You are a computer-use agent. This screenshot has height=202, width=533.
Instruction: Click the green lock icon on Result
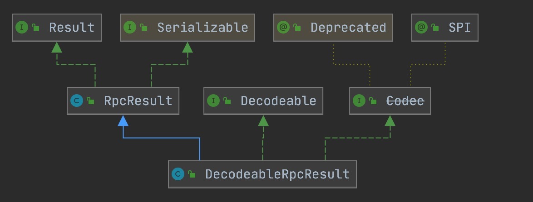coord(35,28)
